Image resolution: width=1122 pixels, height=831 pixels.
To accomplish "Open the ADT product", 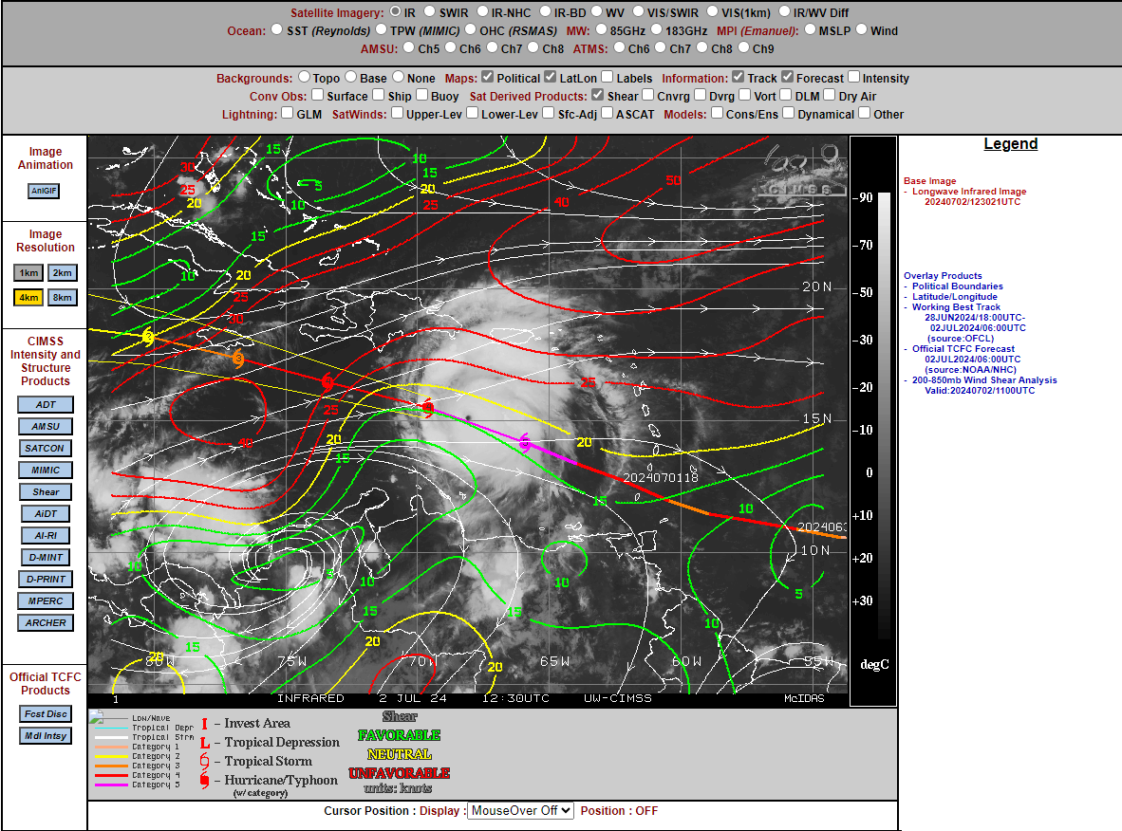I will 45,405.
